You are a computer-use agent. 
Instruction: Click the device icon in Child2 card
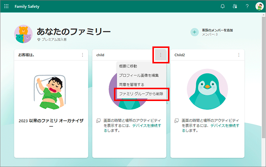coord(177,121)
